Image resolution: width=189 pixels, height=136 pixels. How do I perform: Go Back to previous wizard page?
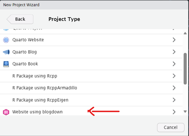(x=20, y=19)
